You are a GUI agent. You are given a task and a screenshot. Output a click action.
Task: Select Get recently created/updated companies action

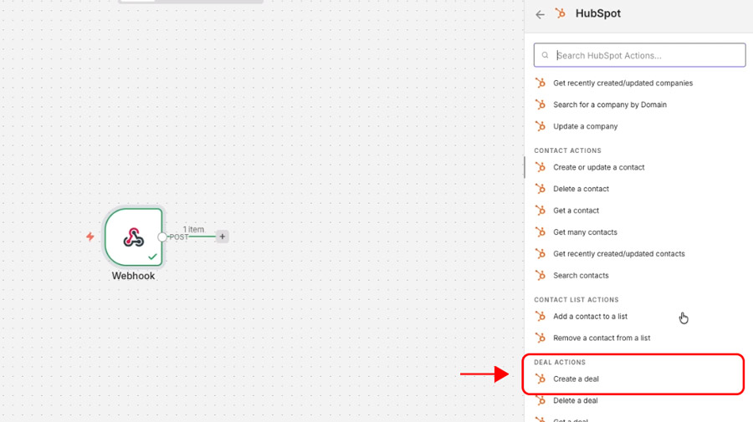tap(622, 84)
